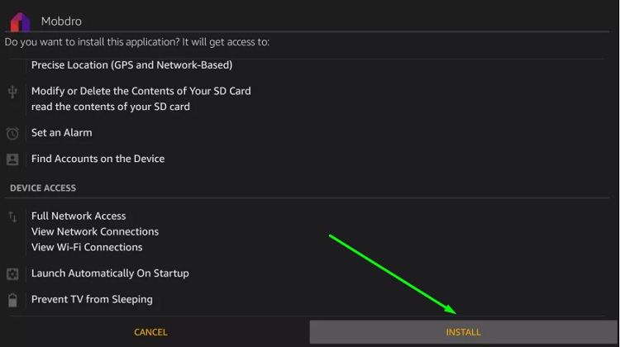Cancel the Mobdro installation

pos(150,332)
